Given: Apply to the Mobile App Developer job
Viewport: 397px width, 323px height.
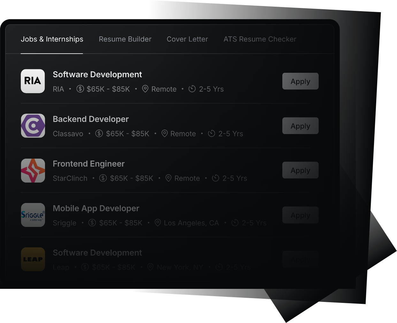Looking at the screenshot, I should pos(300,215).
